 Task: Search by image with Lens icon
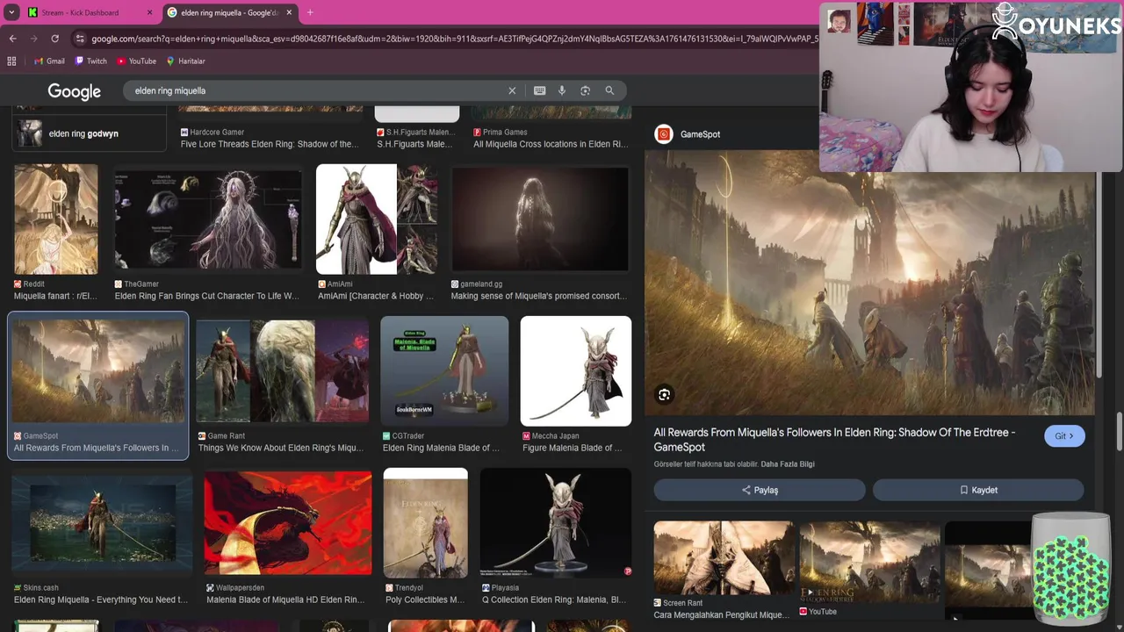pyautogui.click(x=585, y=90)
